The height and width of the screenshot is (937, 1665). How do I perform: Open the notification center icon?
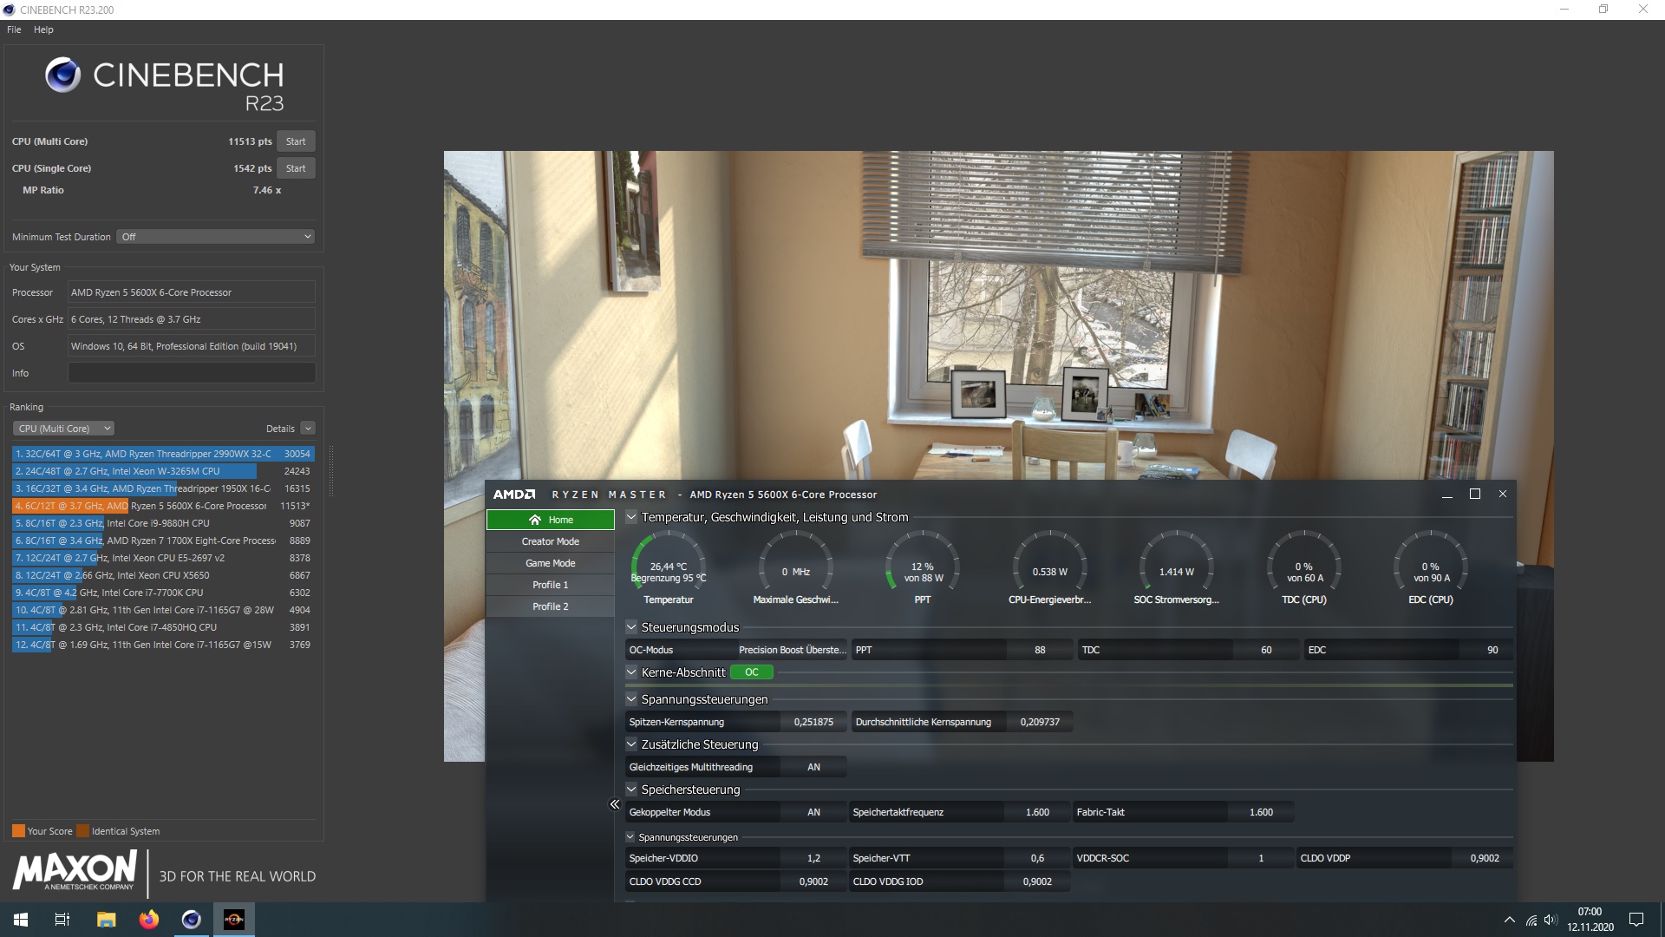(x=1636, y=920)
